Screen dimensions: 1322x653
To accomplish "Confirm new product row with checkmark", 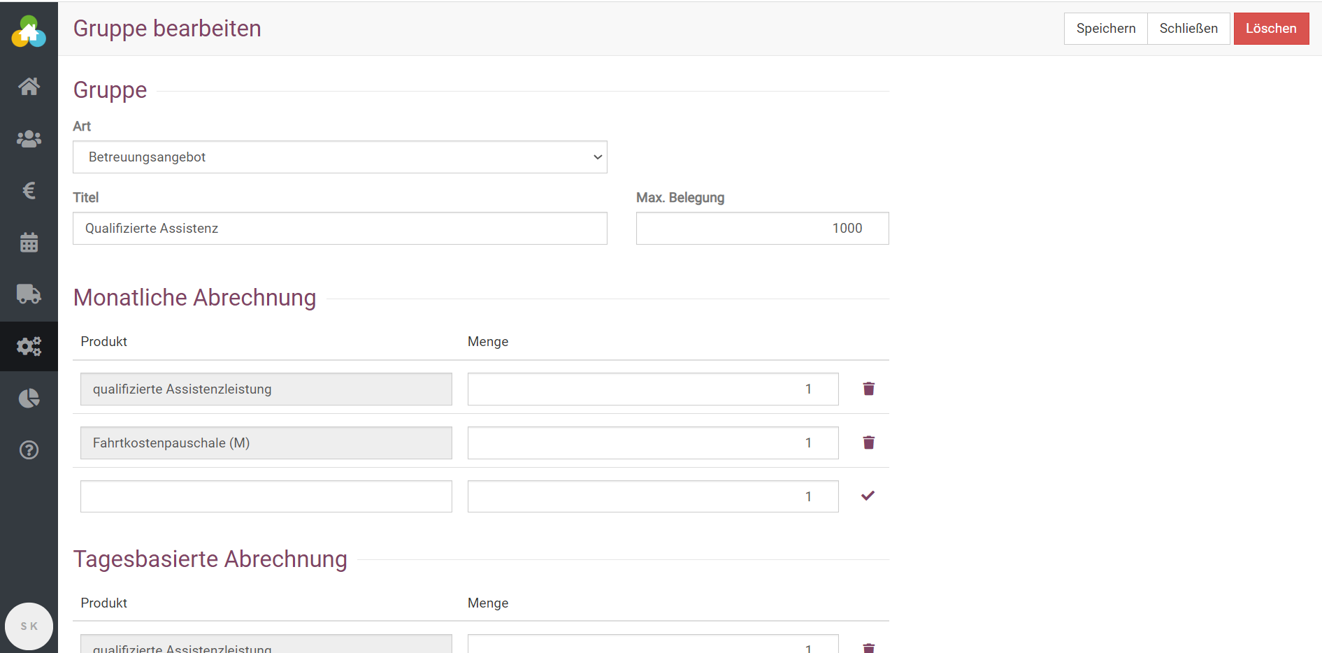I will pos(868,496).
